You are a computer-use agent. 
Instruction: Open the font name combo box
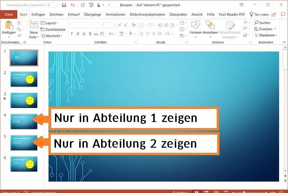pos(87,25)
